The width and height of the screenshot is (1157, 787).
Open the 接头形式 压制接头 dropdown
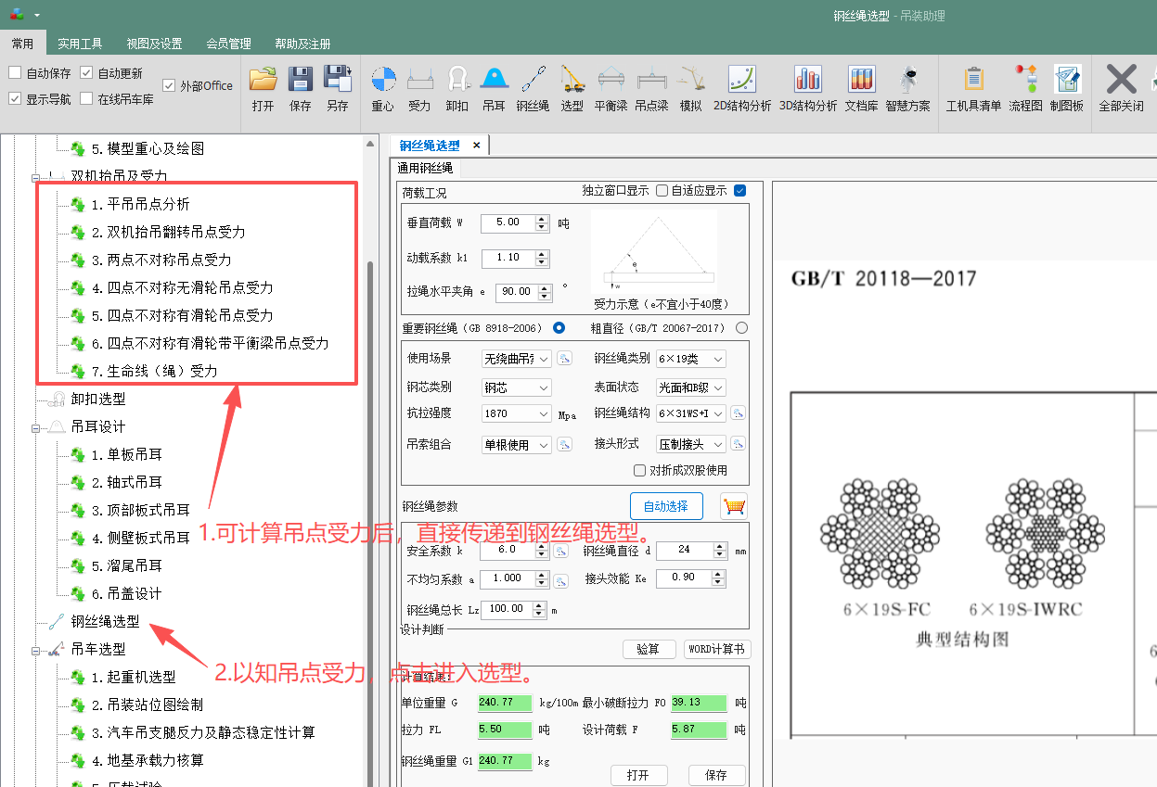point(690,444)
